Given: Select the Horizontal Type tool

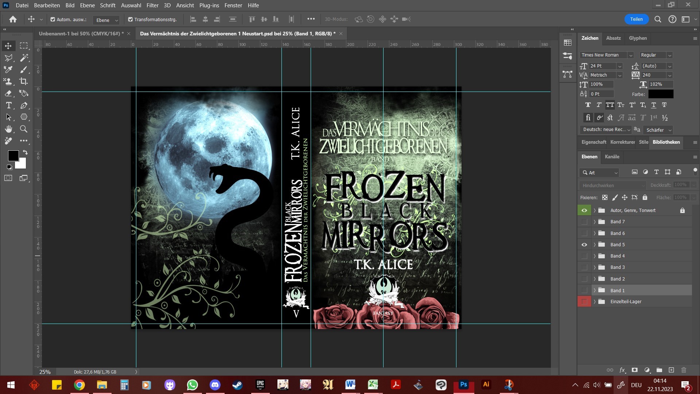Looking at the screenshot, I should [x=8, y=105].
